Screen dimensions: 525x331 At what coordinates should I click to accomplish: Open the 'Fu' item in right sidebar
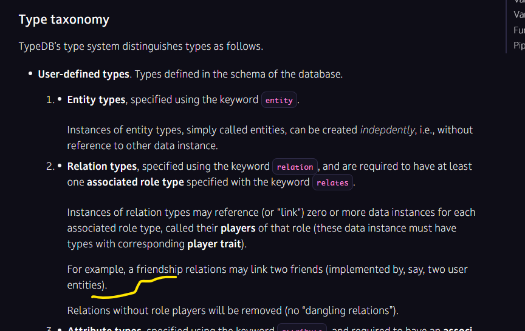(x=519, y=30)
